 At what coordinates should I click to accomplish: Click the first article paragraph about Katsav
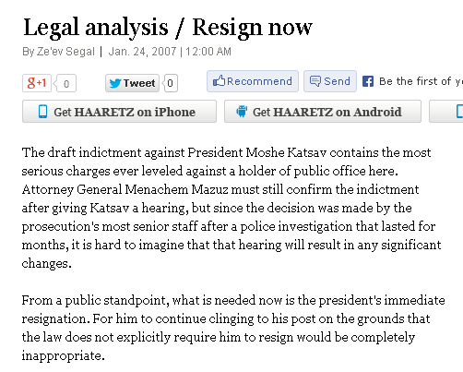(231, 208)
